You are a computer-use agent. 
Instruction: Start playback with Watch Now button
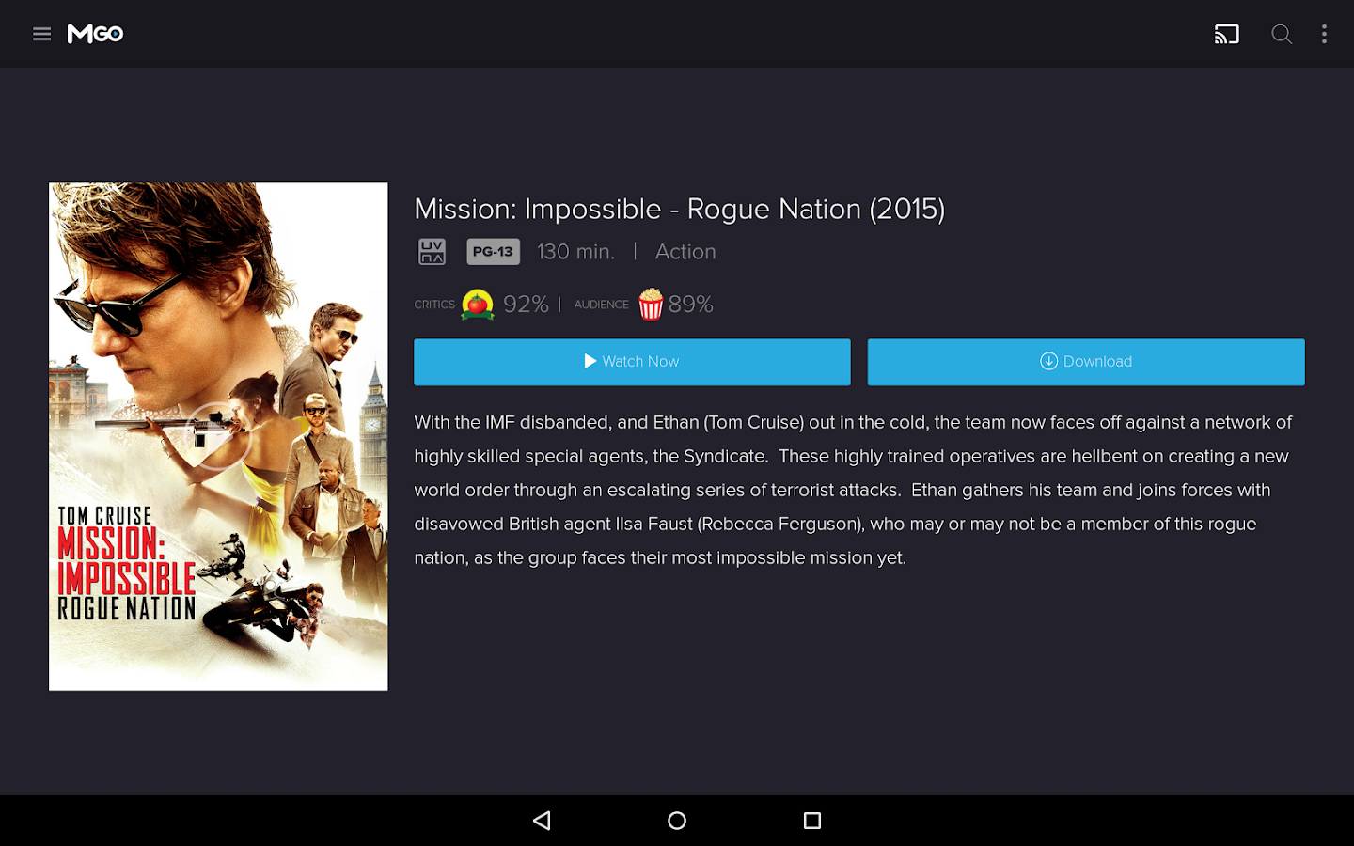coord(632,362)
